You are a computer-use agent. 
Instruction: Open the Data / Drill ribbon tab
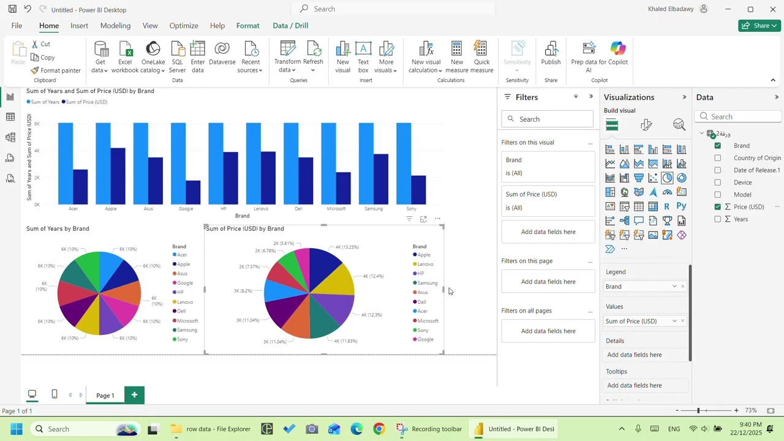(290, 26)
